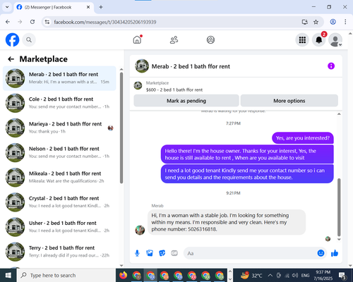This screenshot has width=353, height=282.
Task: Open Mikeala conversation in the list
Action: (x=59, y=178)
